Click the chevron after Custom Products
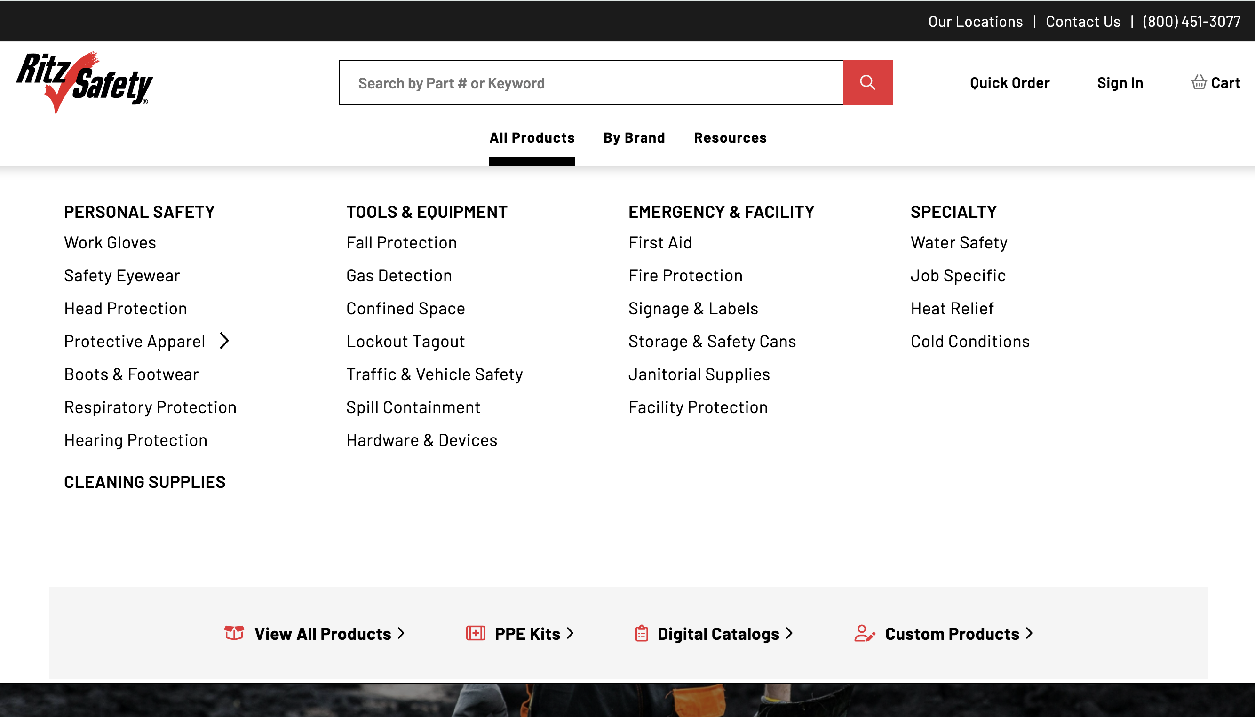This screenshot has width=1255, height=717. [x=1029, y=633]
